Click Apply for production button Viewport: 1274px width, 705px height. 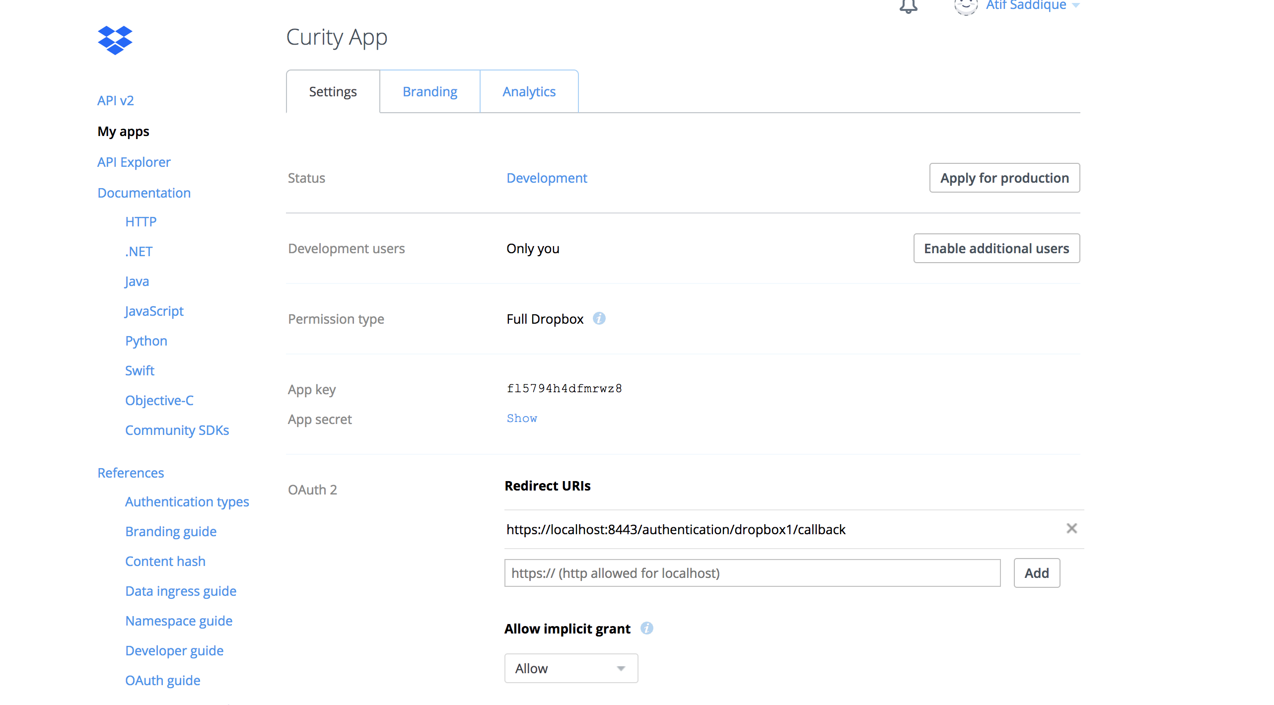[x=1004, y=178]
